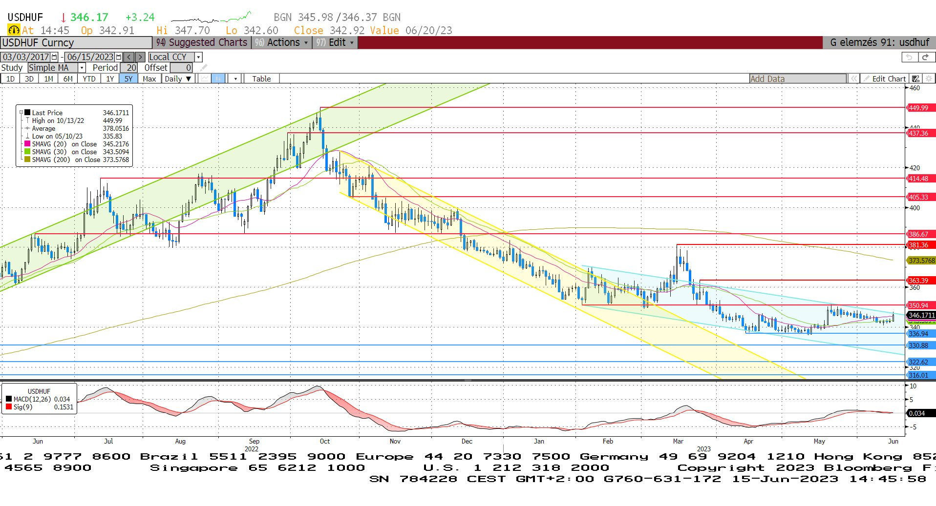Viewport: 936px width, 506px height.
Task: Switch to Table view
Action: (x=261, y=79)
